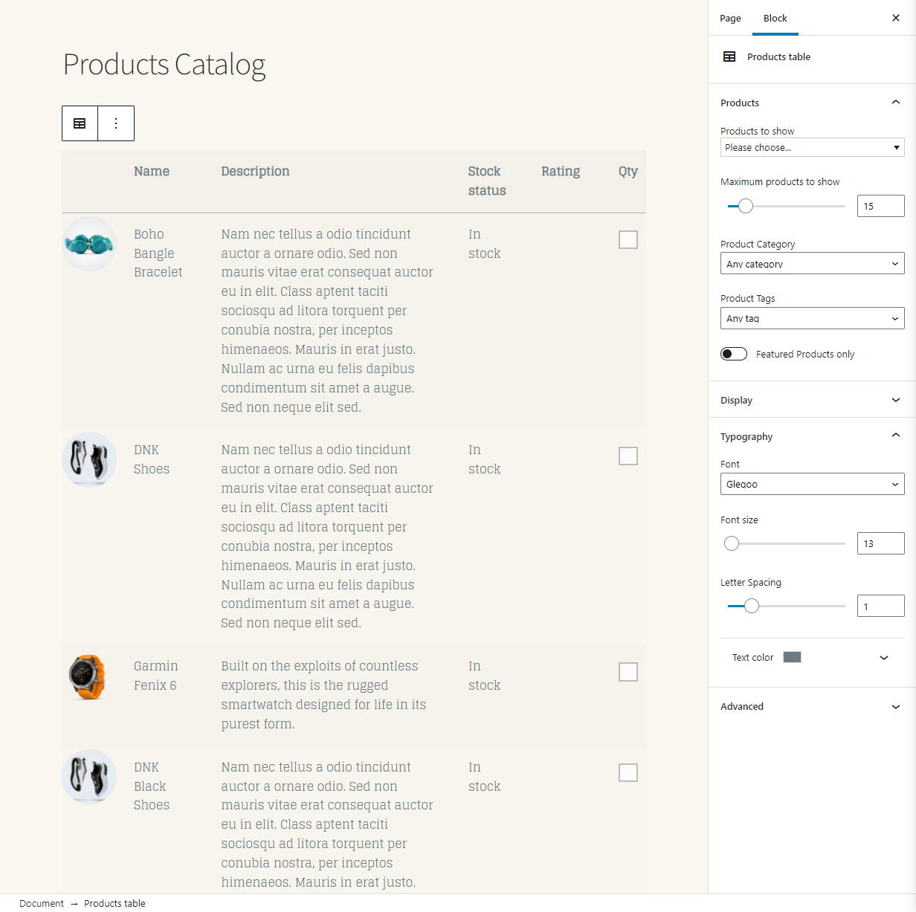The height and width of the screenshot is (912, 916).
Task: Click the maximum products number field showing 15
Action: pyautogui.click(x=880, y=206)
